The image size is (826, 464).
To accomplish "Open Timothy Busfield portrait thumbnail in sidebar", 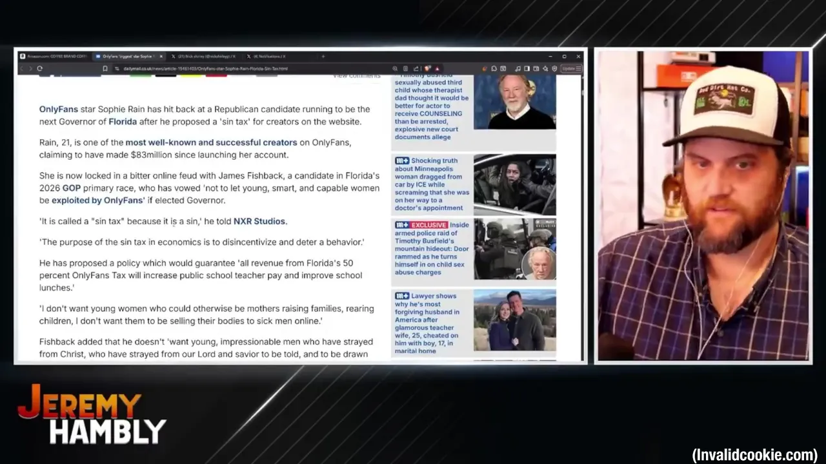I will [515, 102].
